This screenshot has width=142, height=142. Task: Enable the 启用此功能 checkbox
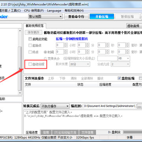click(x=30, y=39)
